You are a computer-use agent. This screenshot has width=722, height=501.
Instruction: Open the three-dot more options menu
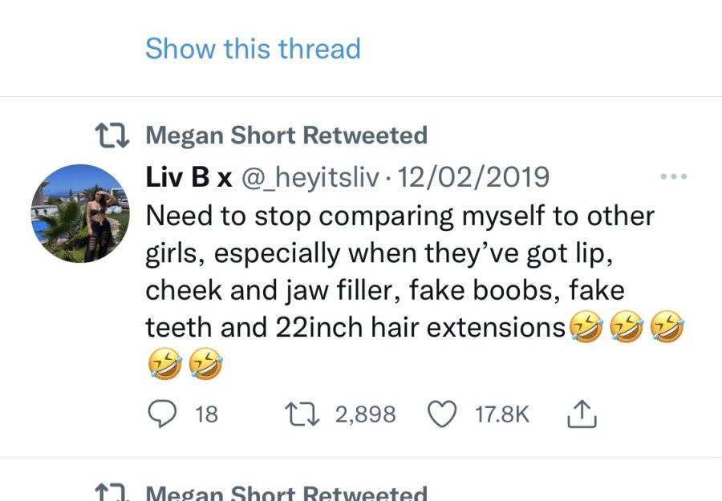674,176
